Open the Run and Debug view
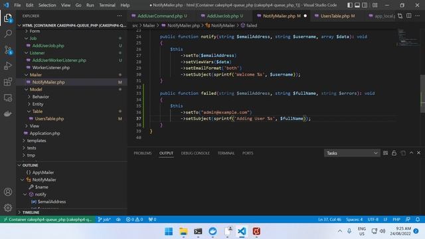 point(8,66)
